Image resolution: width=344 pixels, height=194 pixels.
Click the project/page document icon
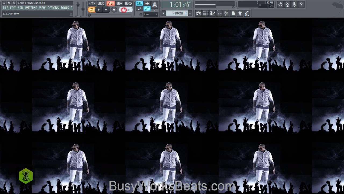point(233,13)
